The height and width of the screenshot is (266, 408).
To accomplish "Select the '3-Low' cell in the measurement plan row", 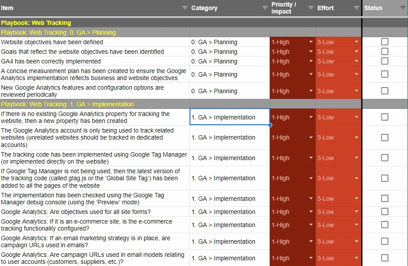I will pos(338,74).
